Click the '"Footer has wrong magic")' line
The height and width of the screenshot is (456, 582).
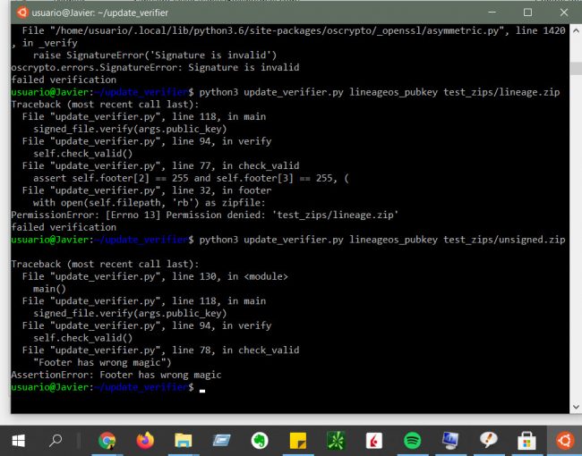pos(102,363)
